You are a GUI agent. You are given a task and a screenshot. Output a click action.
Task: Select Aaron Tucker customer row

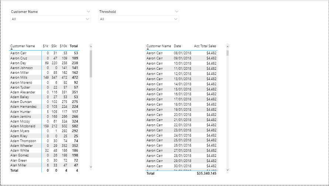tap(44, 87)
